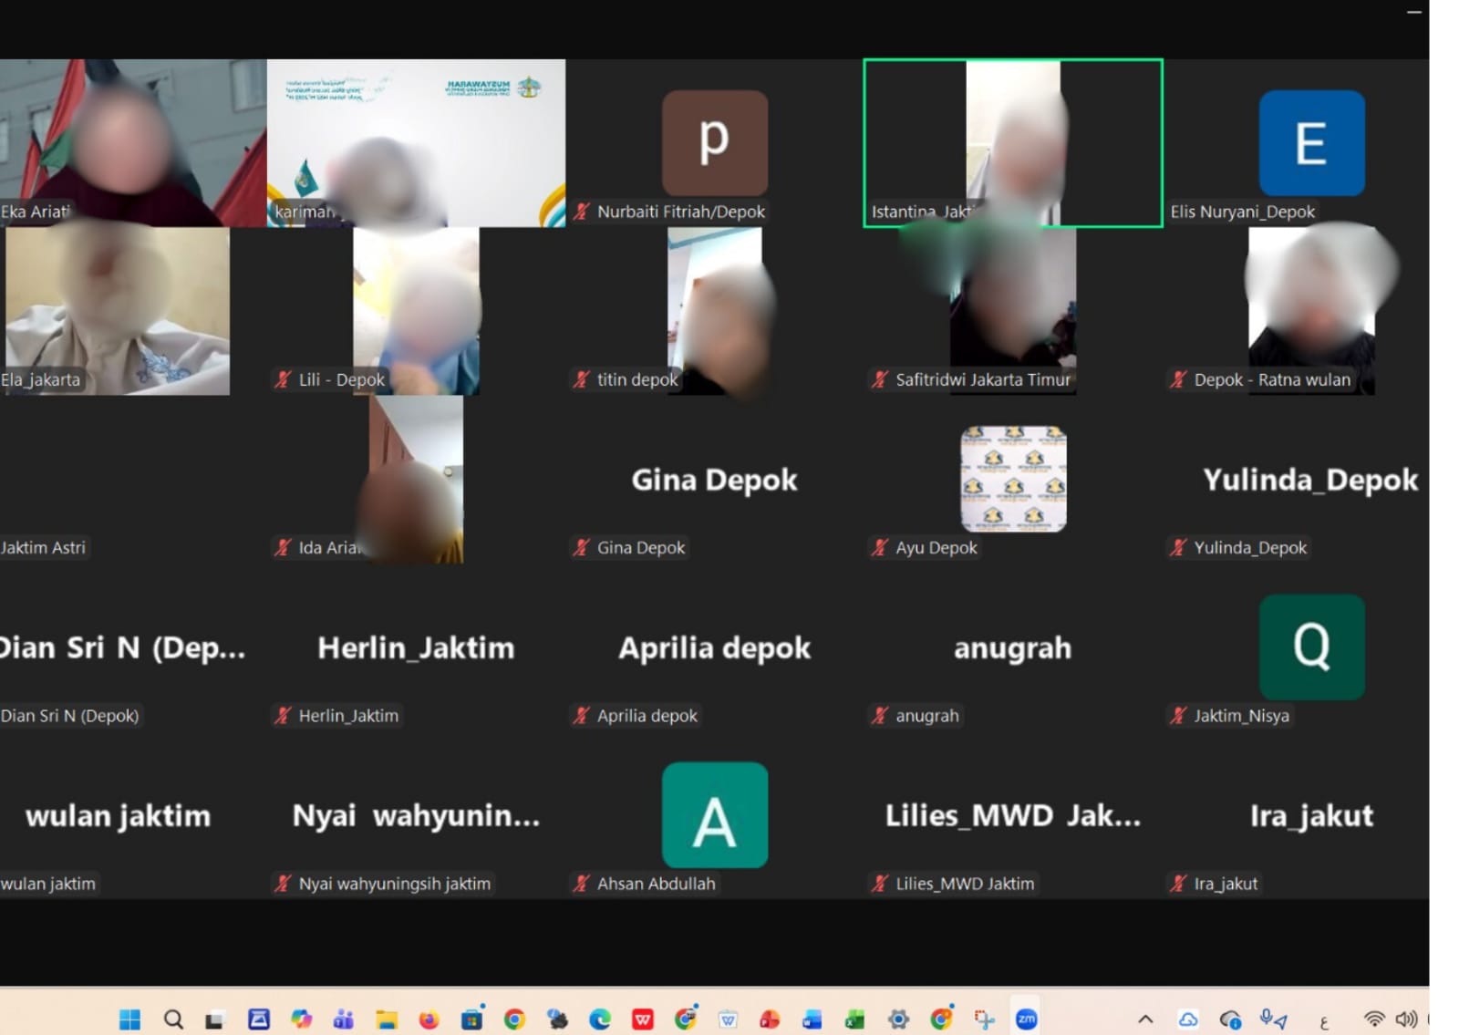Viewport: 1459px width, 1035px height.
Task: Click the Elis Nuryani_Depok blue E avatar
Action: coord(1311,142)
